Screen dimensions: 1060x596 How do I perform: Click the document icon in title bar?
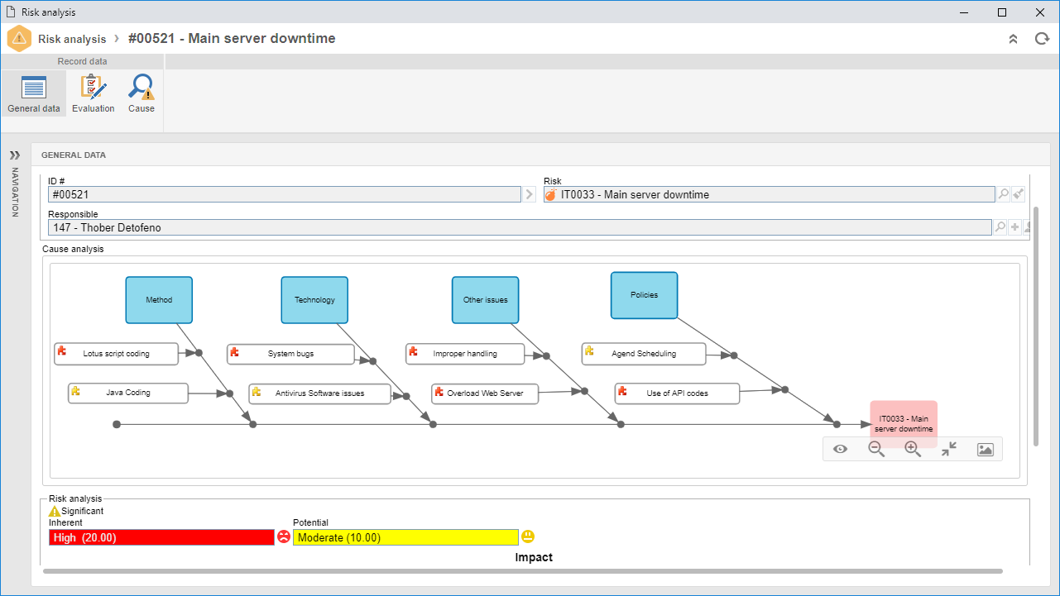tap(10, 12)
